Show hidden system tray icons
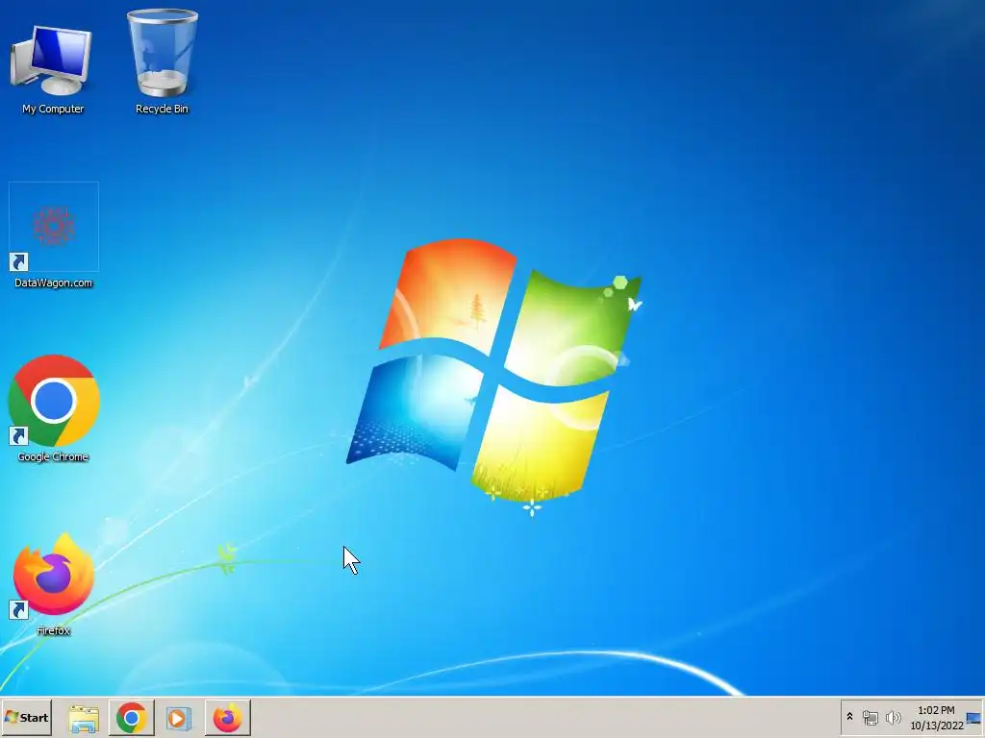 (850, 717)
